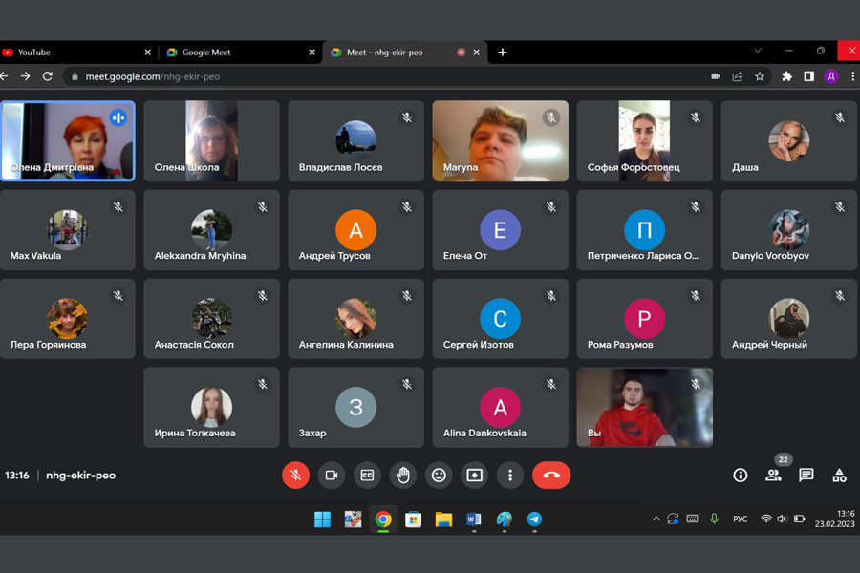
Task: Open the taskbar clock and date
Action: (834, 519)
